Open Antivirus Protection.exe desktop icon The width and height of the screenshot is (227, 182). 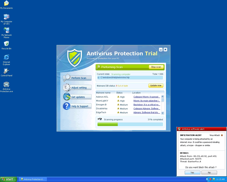[x=6, y=85]
